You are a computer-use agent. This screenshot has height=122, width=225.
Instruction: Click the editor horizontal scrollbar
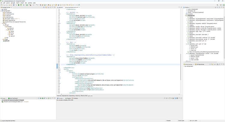120,94
